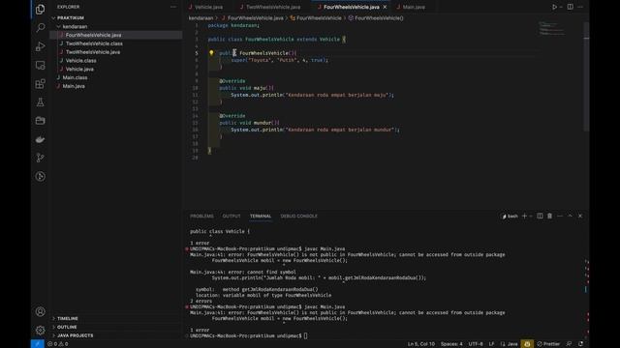Open the Remote Explorer view
The width and height of the screenshot is (620, 348).
[40, 65]
